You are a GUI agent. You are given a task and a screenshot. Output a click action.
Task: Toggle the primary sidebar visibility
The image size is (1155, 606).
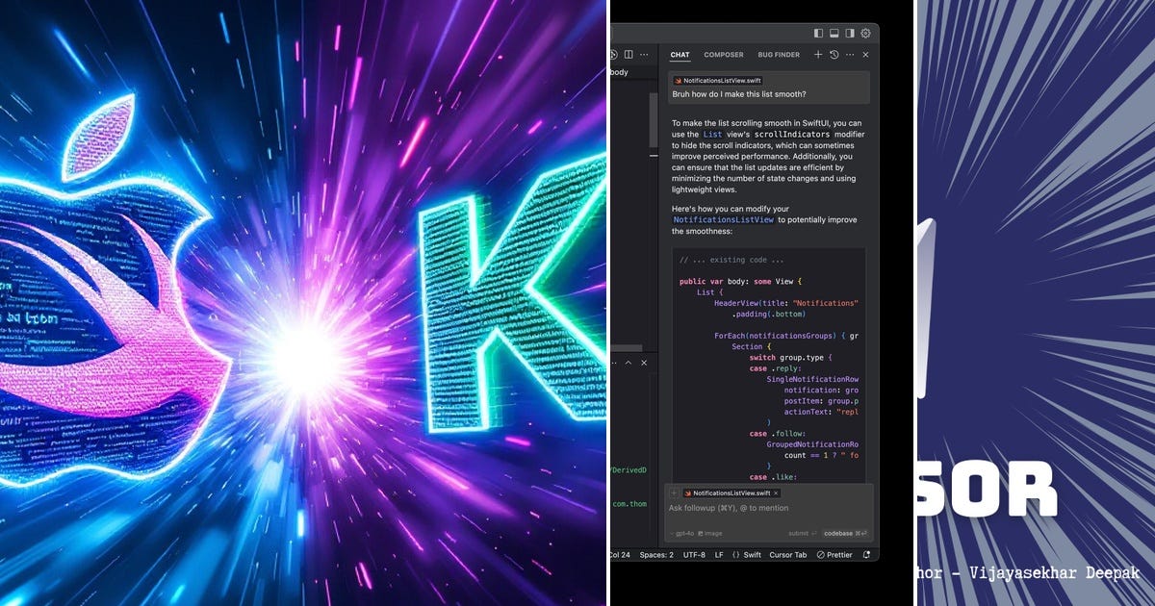coord(818,33)
